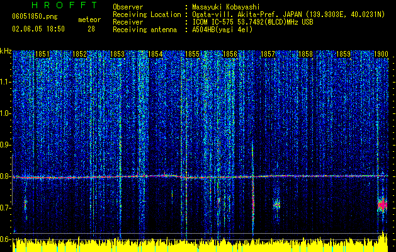This screenshot has height=252, width=396.
Task: Click the meteor count value 28
Action: click(x=91, y=29)
